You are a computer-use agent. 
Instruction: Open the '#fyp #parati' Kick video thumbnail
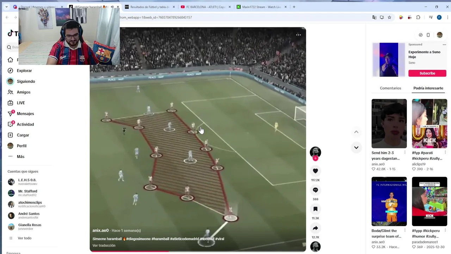point(430,123)
